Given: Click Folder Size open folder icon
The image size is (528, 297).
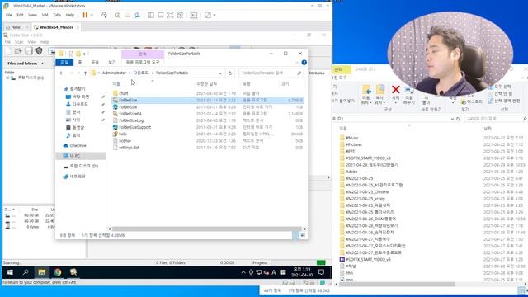Looking at the screenshot, I should coord(18,51).
